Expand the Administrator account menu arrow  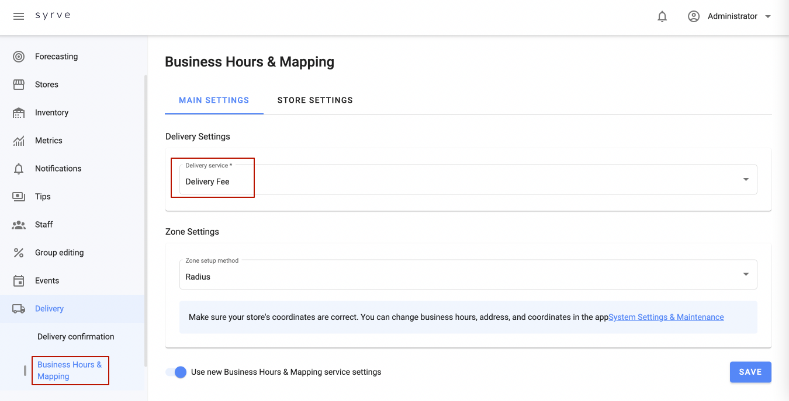768,16
